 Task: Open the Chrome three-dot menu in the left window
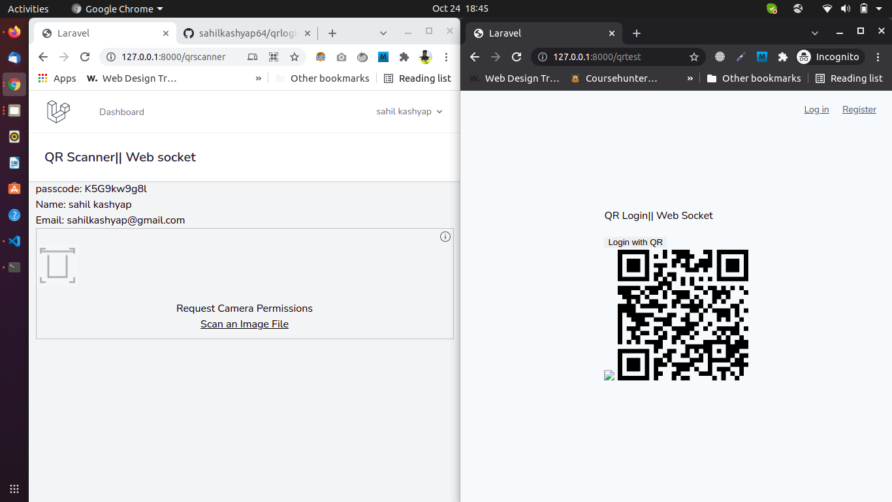(446, 57)
